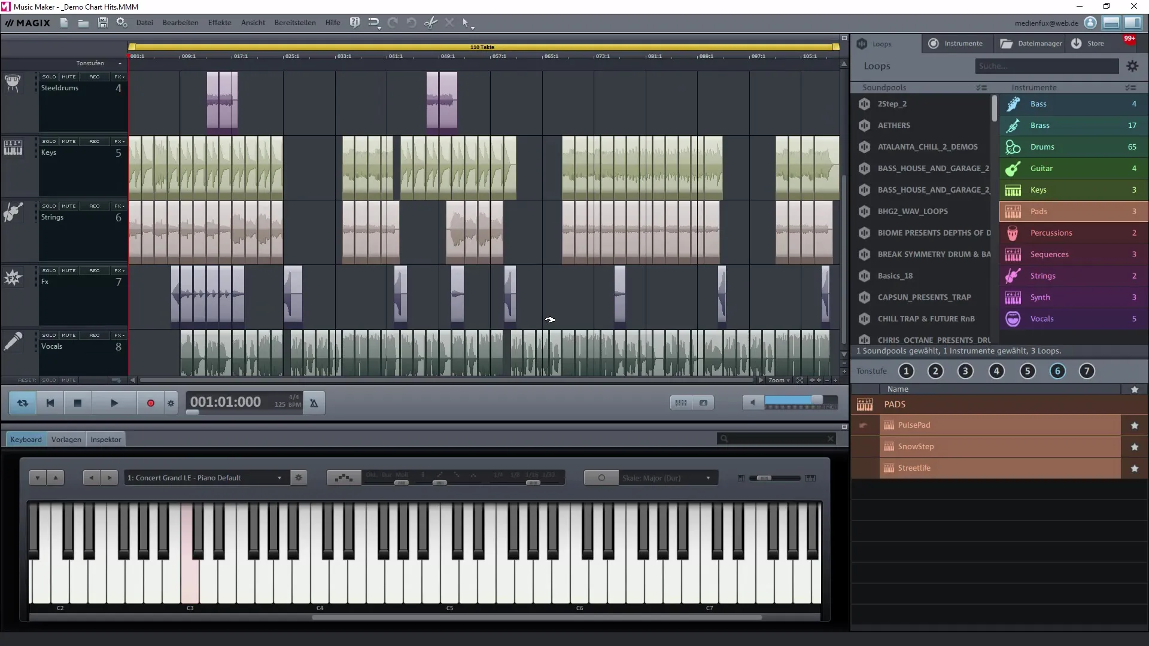This screenshot has width=1149, height=646.
Task: Open the FX dropdown on the Keys track
Action: click(119, 141)
